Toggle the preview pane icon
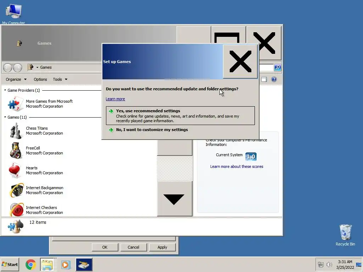The width and height of the screenshot is (363, 272). (264, 79)
